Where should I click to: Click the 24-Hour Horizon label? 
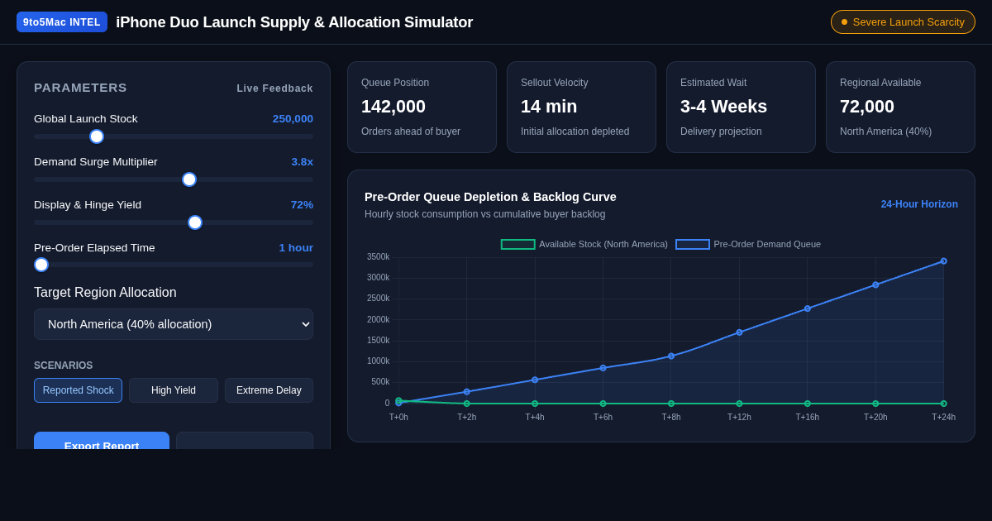[x=919, y=204]
